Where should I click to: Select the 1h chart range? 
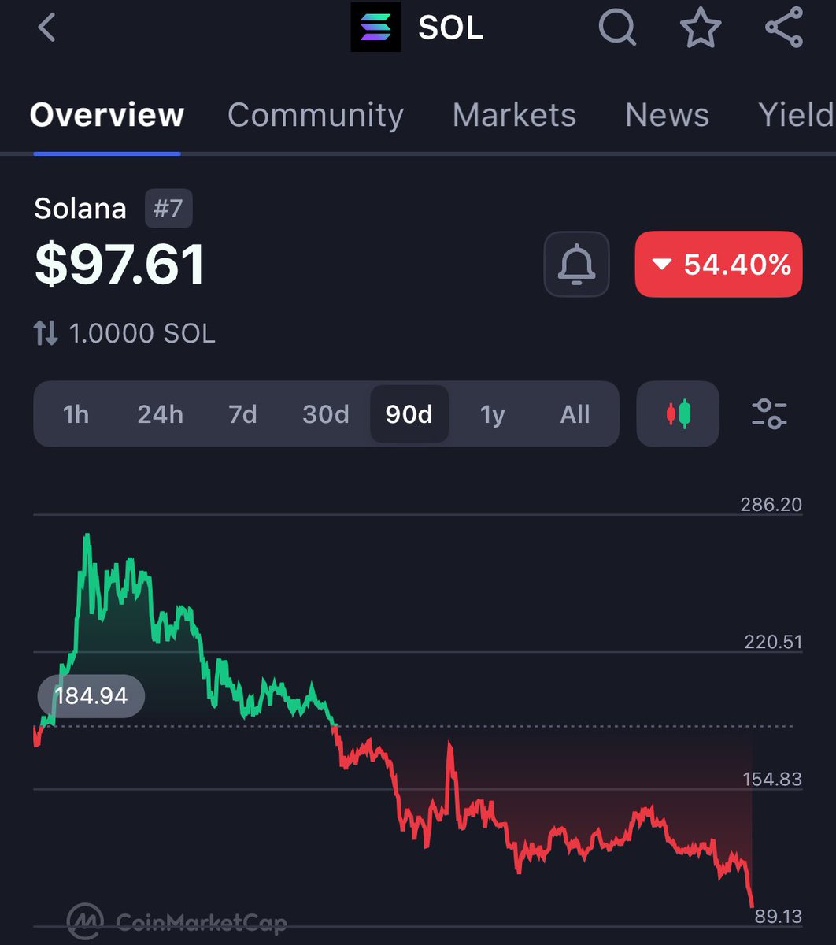pyautogui.click(x=76, y=414)
